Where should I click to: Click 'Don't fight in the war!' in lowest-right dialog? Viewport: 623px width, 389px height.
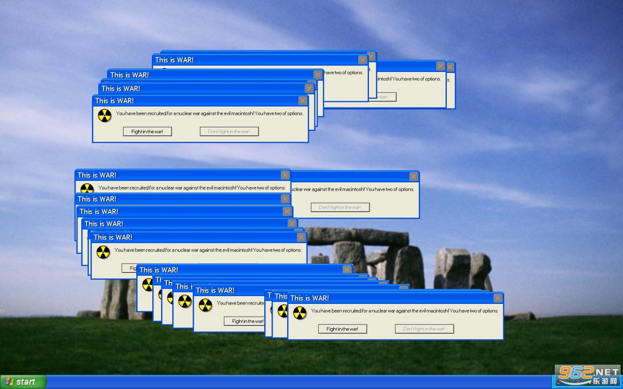pos(424,329)
